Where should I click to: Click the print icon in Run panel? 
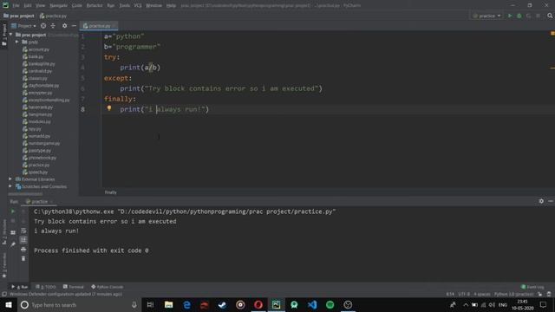pyautogui.click(x=23, y=250)
